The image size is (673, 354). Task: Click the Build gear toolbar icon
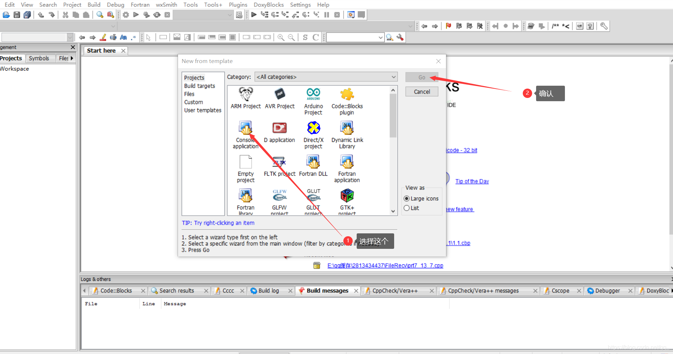[126, 15]
